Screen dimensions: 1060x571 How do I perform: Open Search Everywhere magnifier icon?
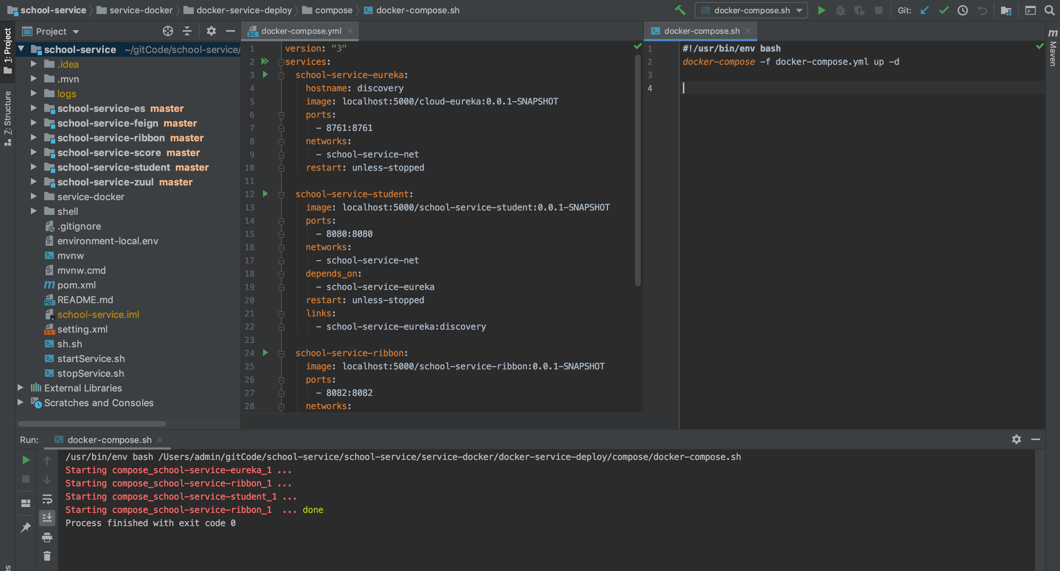click(x=1050, y=10)
